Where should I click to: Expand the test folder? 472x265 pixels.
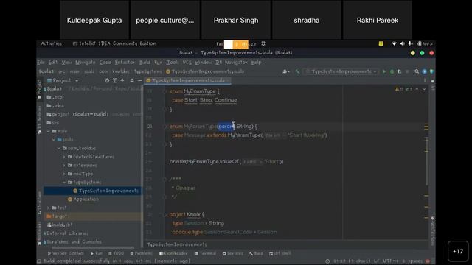click(49, 208)
